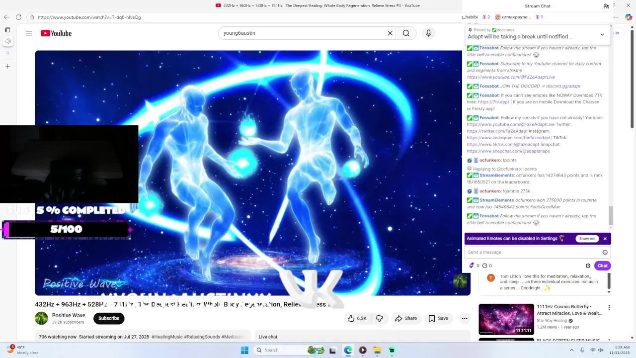Open more actions ellipsis beside Save
This screenshot has width=636, height=358.
(x=465, y=318)
